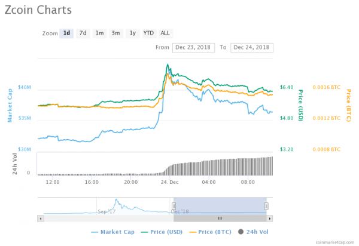Toggle Price (USD) series in legend
The width and height of the screenshot is (359, 246).
point(162,232)
